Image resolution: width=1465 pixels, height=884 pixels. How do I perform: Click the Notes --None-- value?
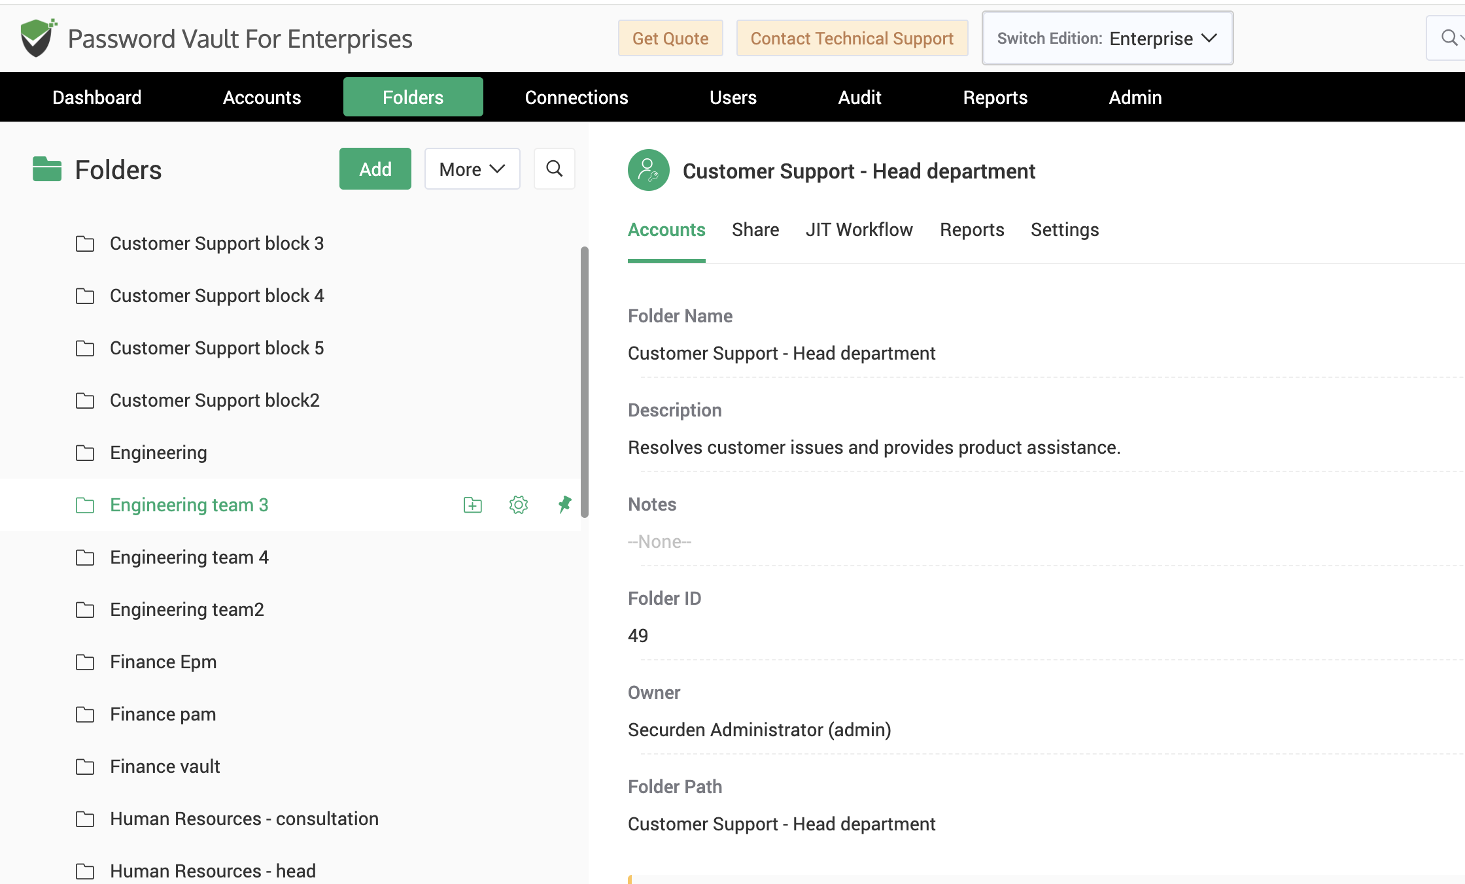pyautogui.click(x=659, y=541)
